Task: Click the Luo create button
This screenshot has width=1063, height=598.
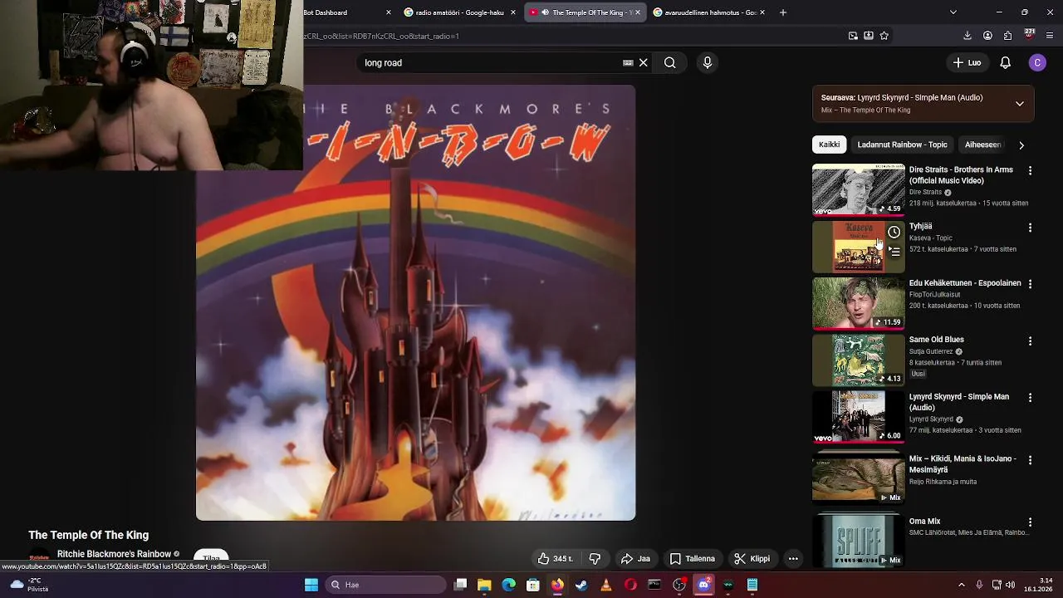Action: pyautogui.click(x=967, y=62)
